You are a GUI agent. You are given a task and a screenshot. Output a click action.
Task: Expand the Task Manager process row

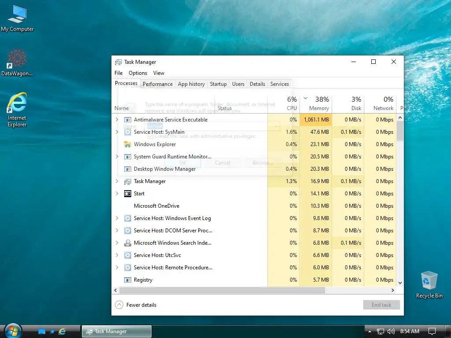coord(117,181)
